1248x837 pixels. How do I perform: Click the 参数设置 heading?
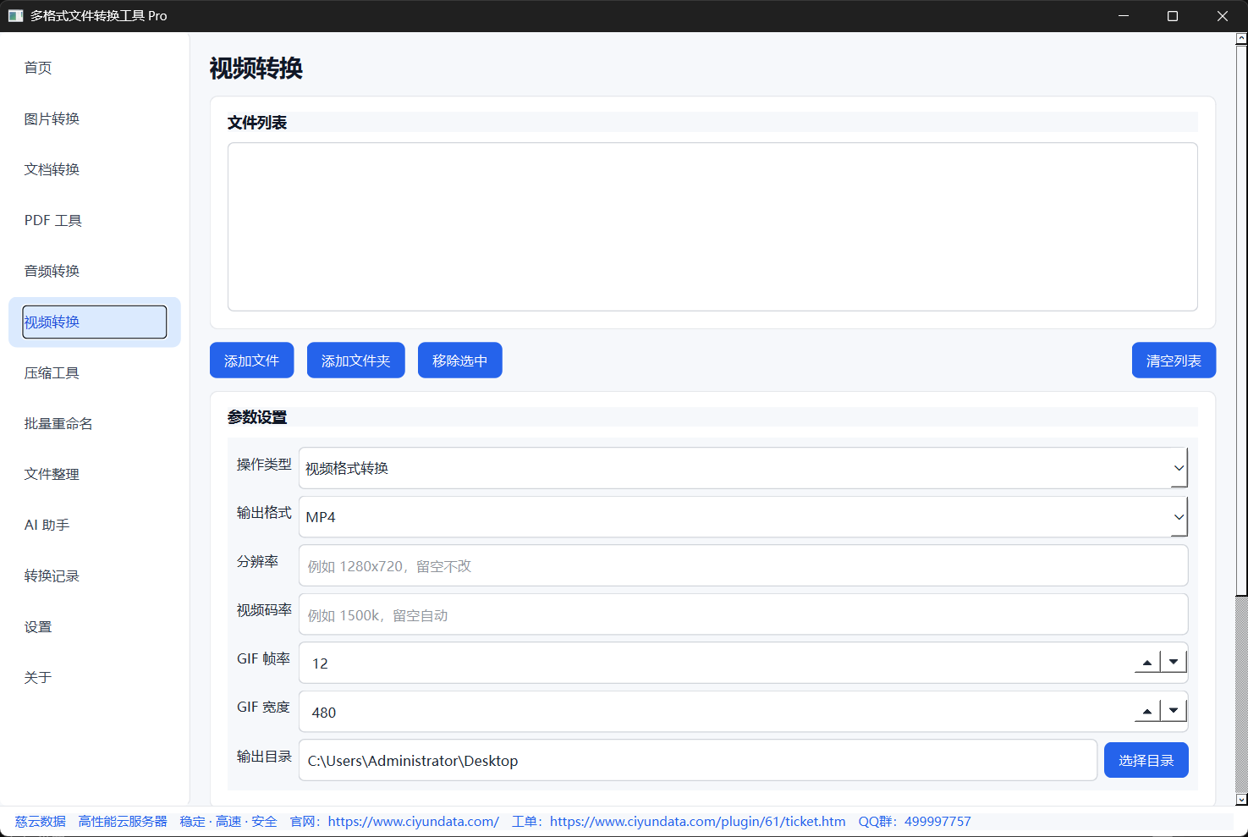[x=257, y=417]
